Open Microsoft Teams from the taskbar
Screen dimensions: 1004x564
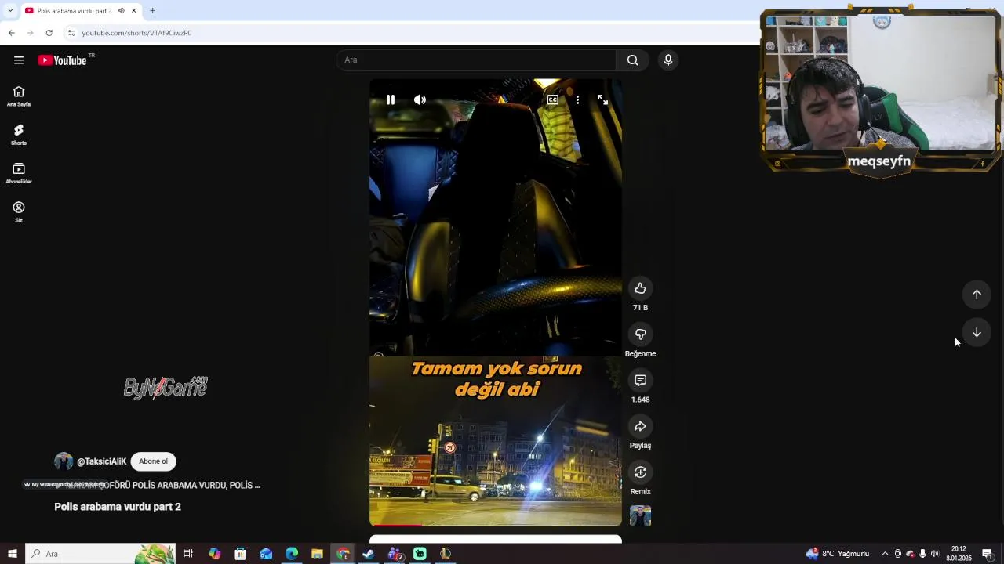pos(395,554)
